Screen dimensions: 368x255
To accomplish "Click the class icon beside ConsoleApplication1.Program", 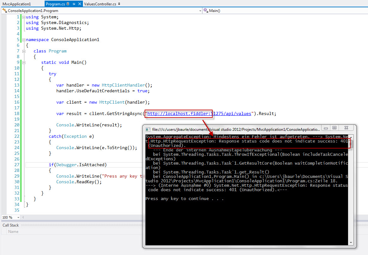I will click(5, 11).
